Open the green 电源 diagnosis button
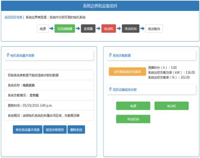 [133, 106]
